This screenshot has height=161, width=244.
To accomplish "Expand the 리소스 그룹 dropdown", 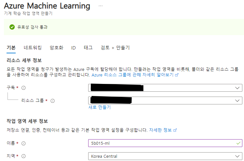I will click(x=165, y=101).
